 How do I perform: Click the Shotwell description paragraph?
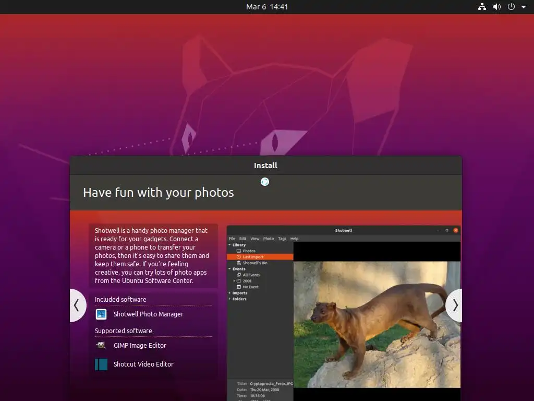click(152, 256)
